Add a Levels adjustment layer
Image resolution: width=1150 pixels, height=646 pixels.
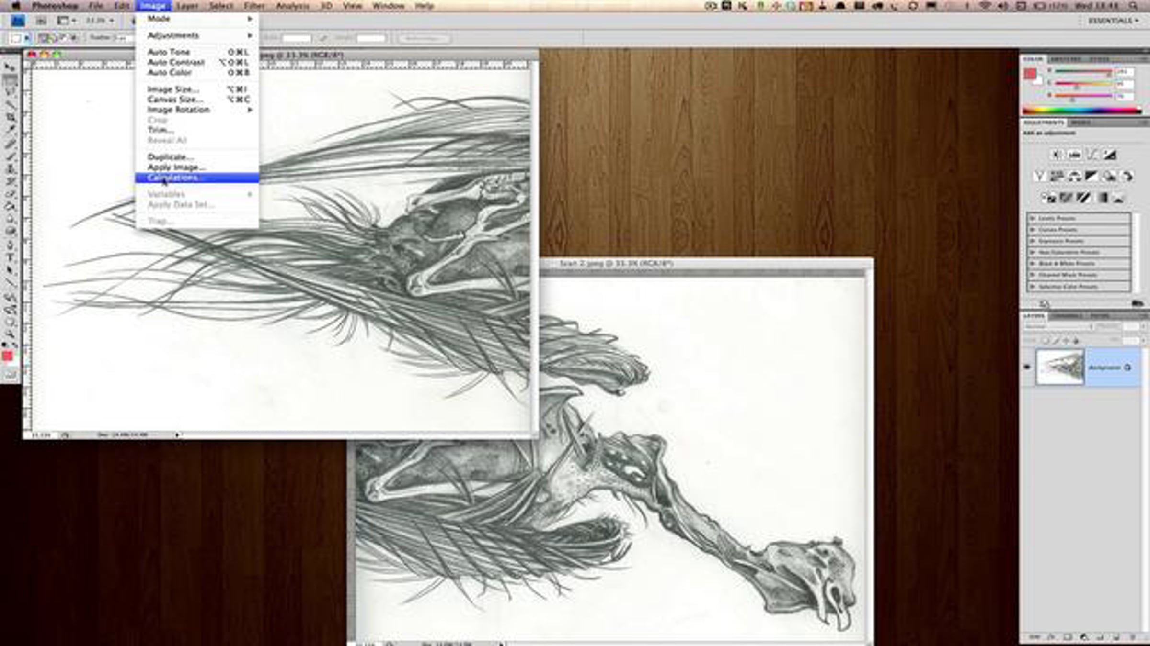[1074, 155]
